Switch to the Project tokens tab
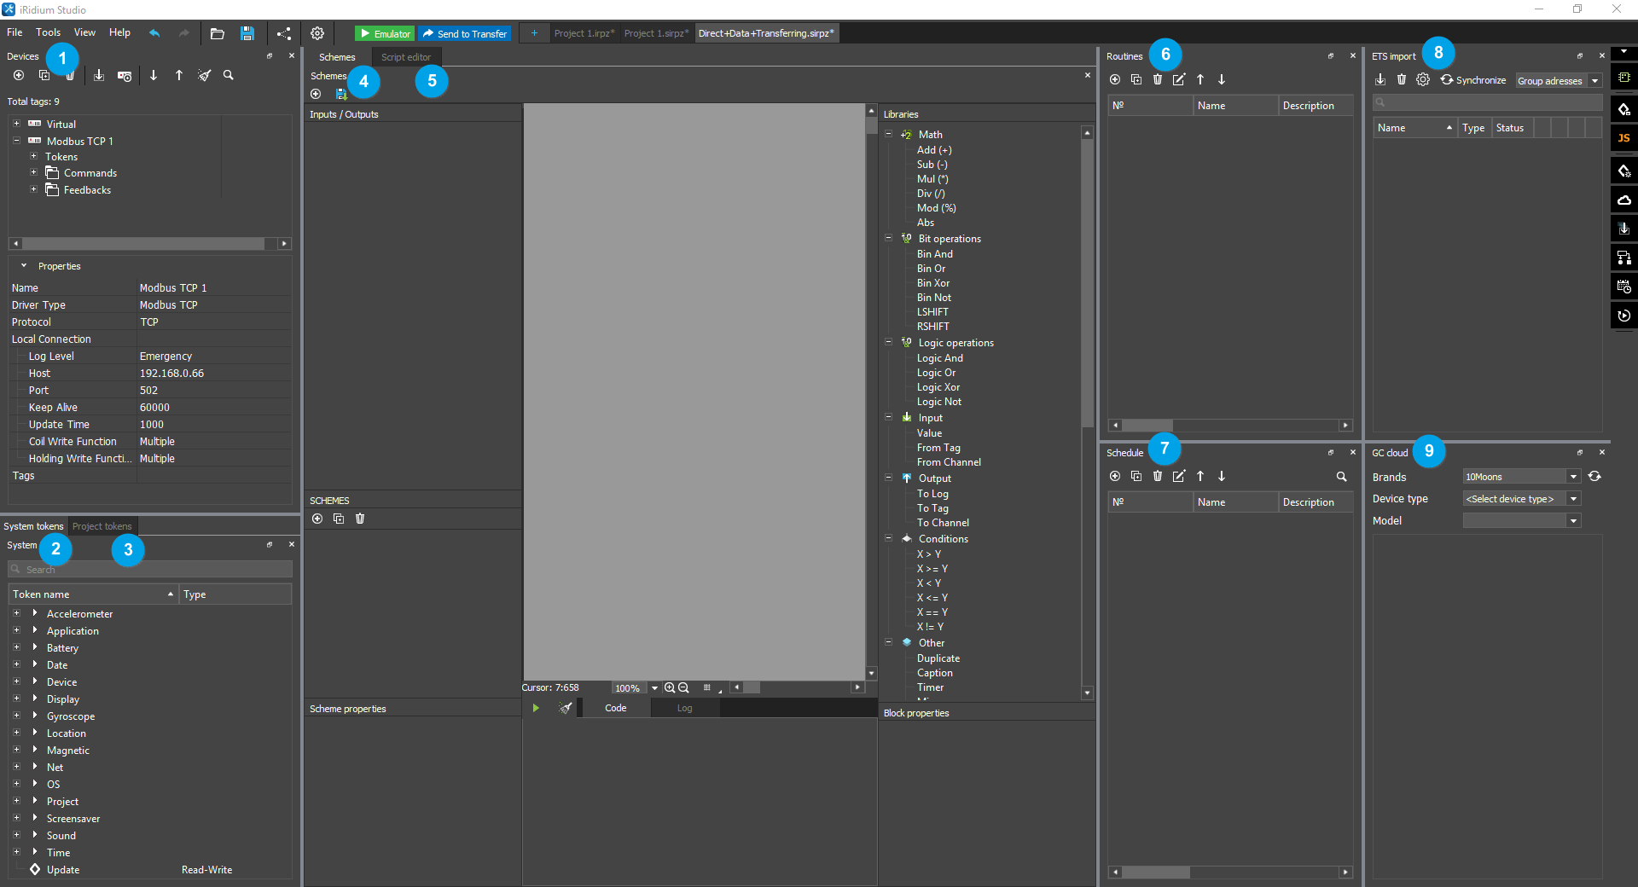This screenshot has height=887, width=1638. [102, 525]
